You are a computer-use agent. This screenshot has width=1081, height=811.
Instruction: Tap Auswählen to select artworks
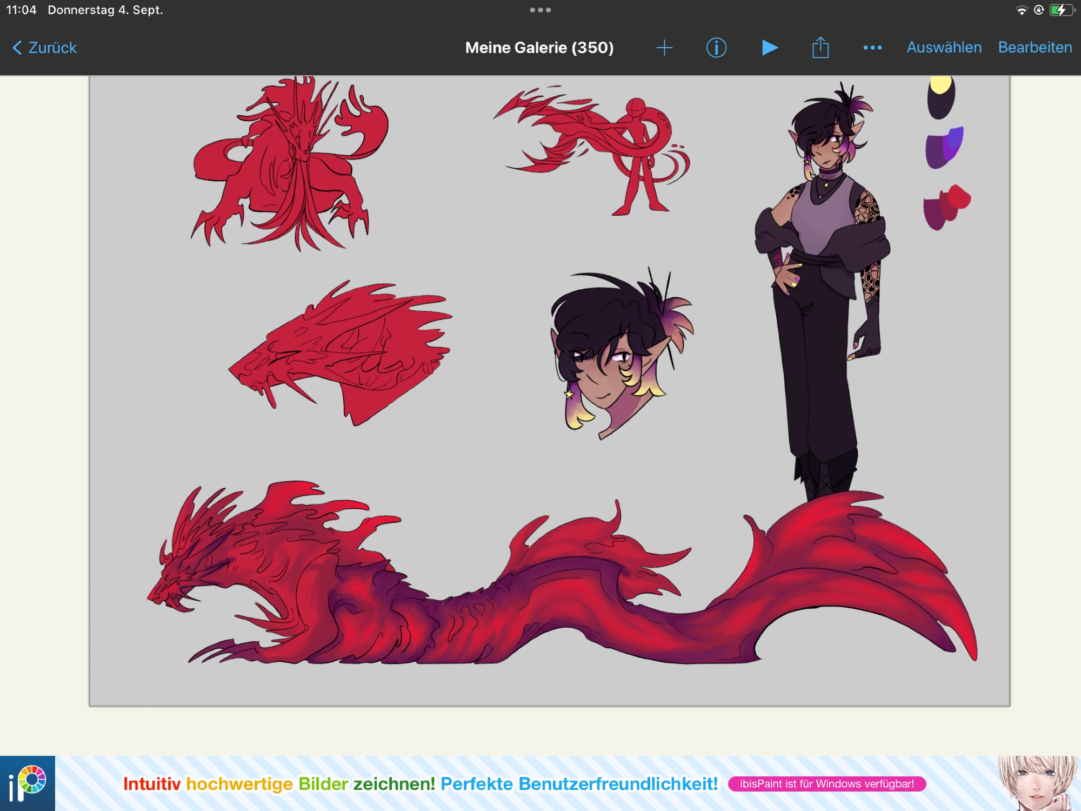[944, 48]
